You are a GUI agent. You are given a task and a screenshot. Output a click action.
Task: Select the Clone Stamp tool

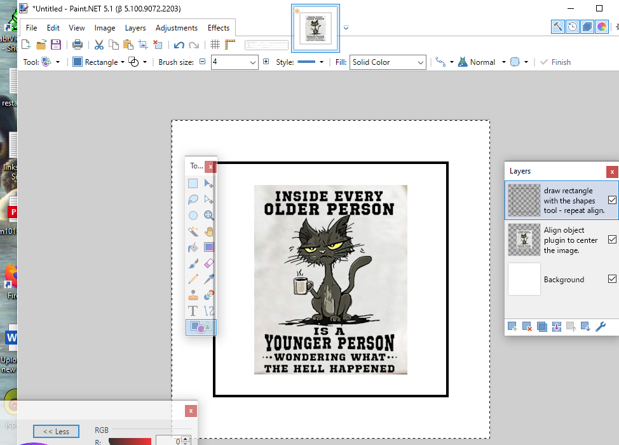[193, 295]
